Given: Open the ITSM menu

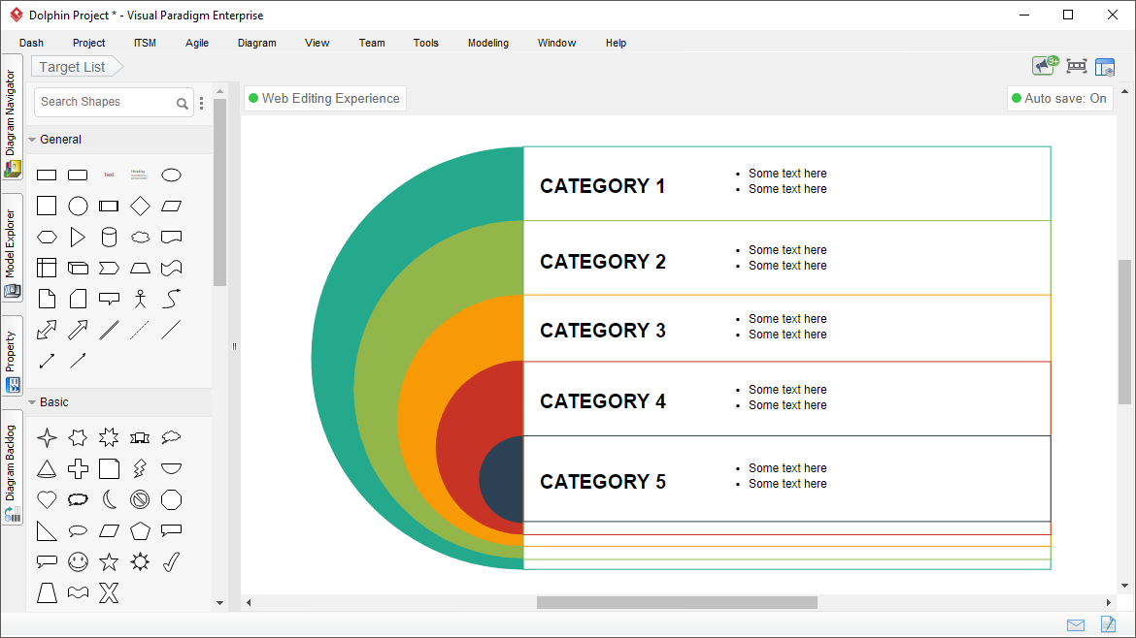Looking at the screenshot, I should pos(145,43).
